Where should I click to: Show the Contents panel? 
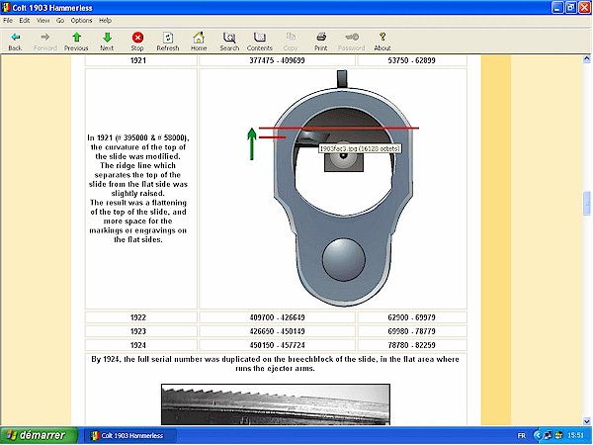[x=259, y=42]
